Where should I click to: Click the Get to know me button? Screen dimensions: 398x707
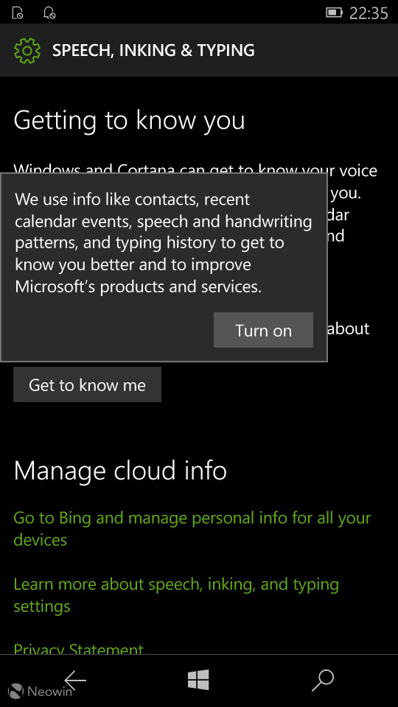[x=87, y=384]
